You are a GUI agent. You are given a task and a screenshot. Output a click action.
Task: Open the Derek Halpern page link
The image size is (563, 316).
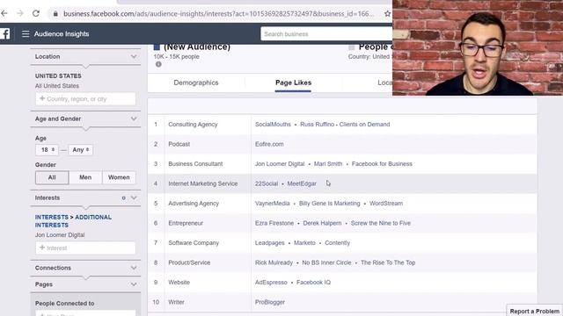[x=322, y=223]
